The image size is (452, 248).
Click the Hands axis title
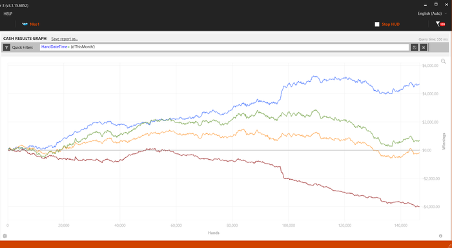click(x=214, y=233)
